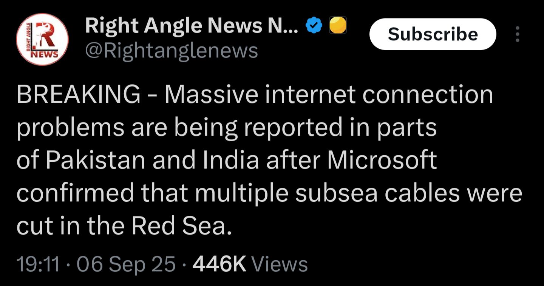544x286 pixels.
Task: Click the word BREAKING in the tweet
Action: [x=78, y=94]
